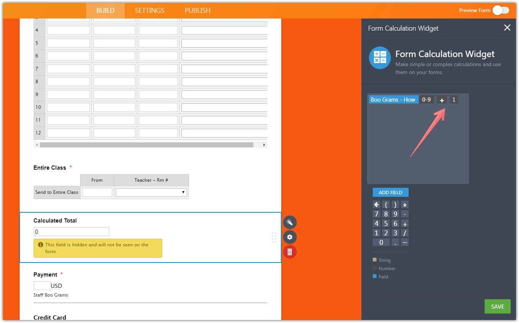Viewport: 519px width, 323px height.
Task: Select the 'Boo Grams - How' field token
Action: pyautogui.click(x=393, y=100)
